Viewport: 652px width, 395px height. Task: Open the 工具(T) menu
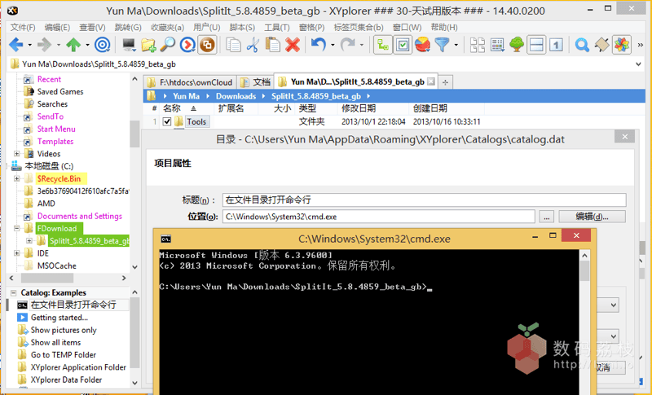pos(277,28)
